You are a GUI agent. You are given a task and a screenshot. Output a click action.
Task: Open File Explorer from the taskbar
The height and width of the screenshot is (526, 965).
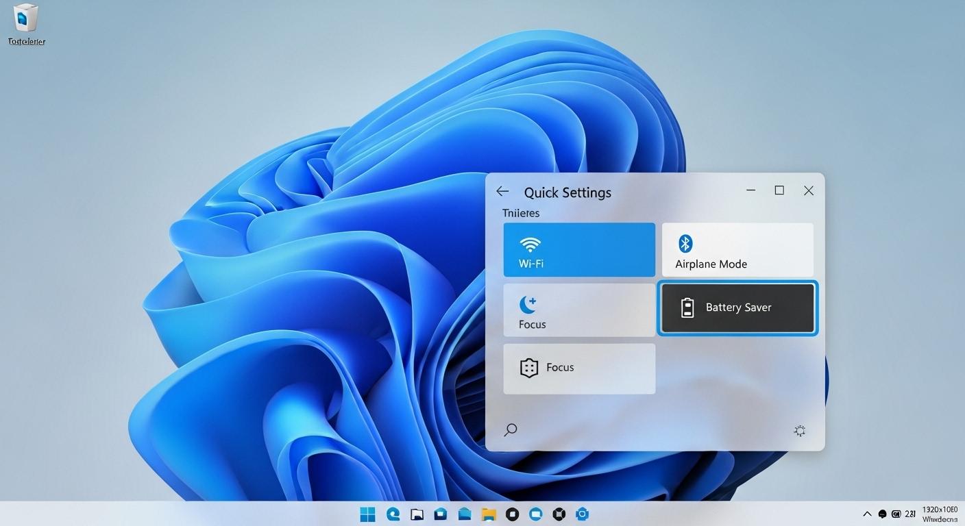(x=417, y=514)
